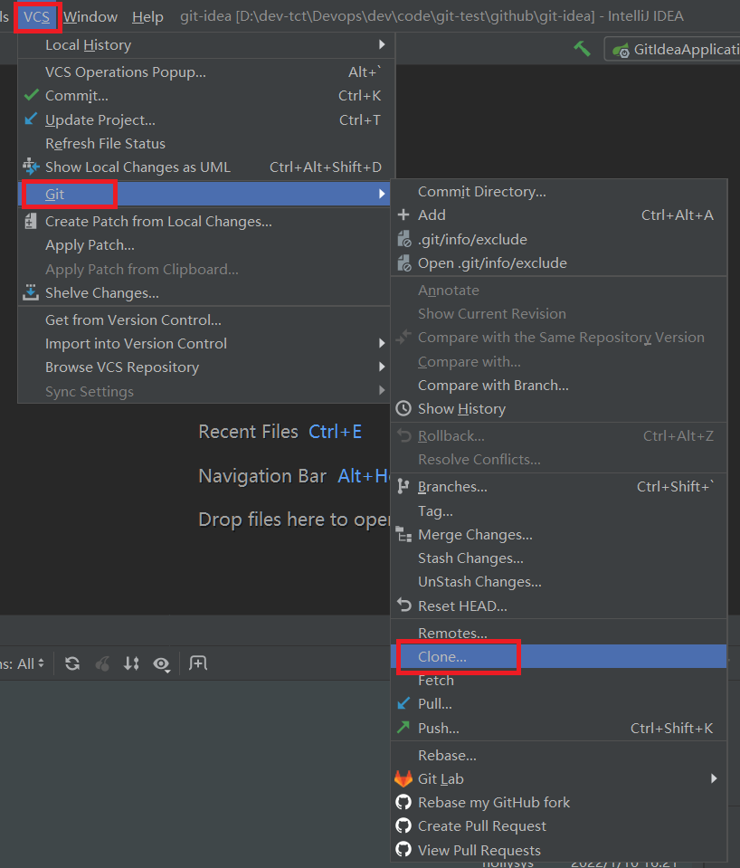Click the UML diagram icon
This screenshot has height=868, width=740.
tap(31, 166)
